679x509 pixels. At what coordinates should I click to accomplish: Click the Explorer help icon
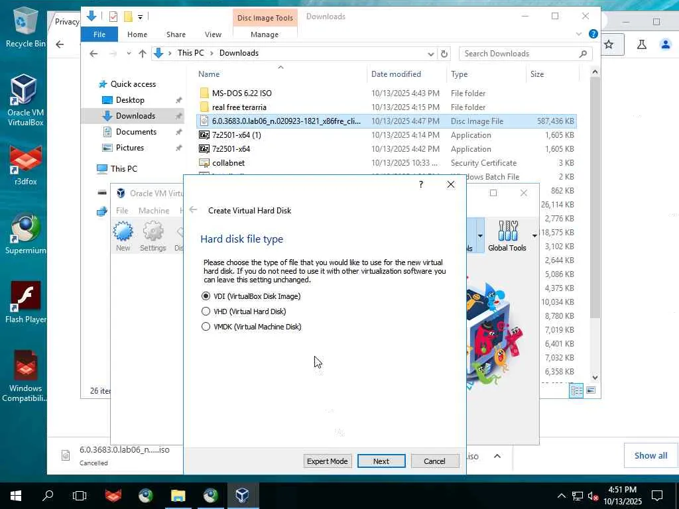coord(593,34)
